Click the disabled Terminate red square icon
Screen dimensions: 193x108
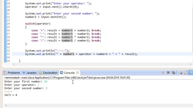[x=163, y=73]
